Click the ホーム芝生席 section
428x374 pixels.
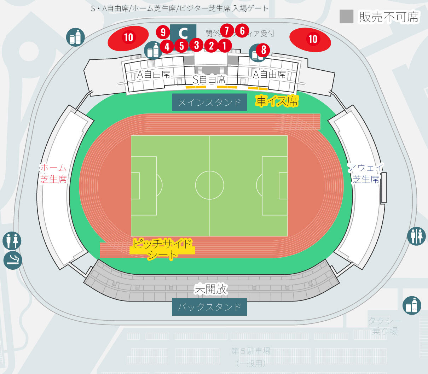coord(53,173)
